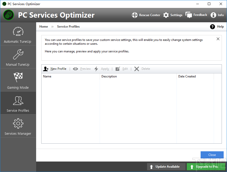This screenshot has width=227, height=172.
Task: Open Automatic TuneUp from the sidebar
Action: tap(18, 35)
